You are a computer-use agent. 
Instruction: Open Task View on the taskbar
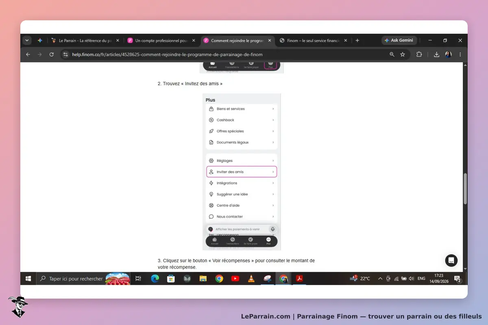pyautogui.click(x=138, y=279)
